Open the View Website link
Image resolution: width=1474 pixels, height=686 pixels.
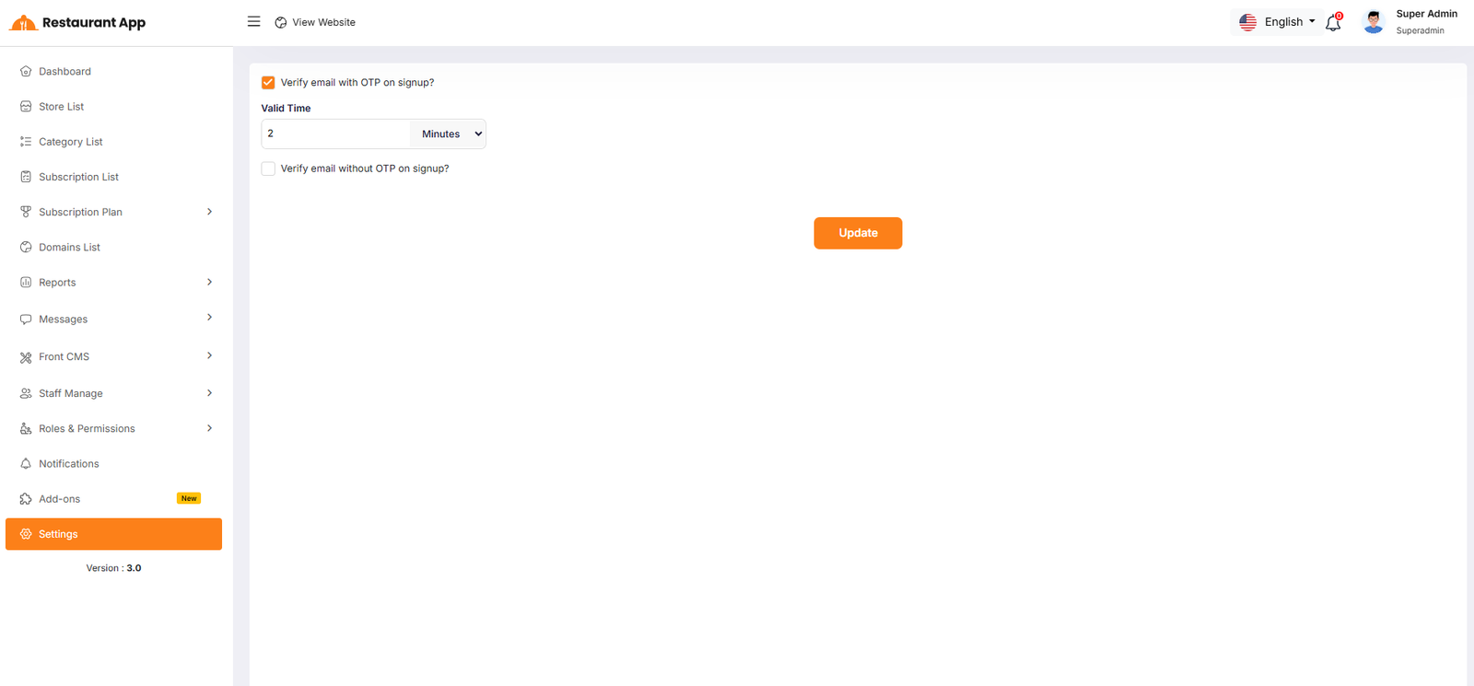click(315, 22)
